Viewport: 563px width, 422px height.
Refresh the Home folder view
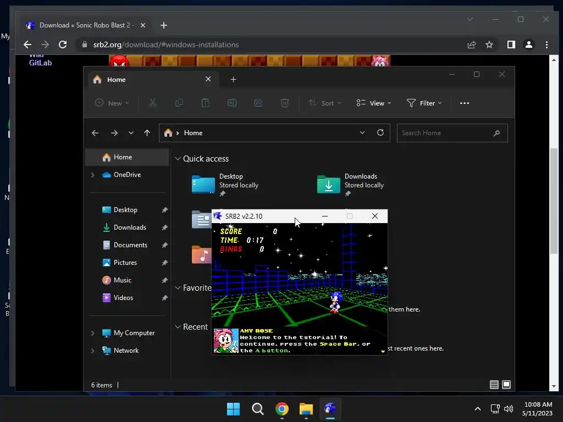380,133
